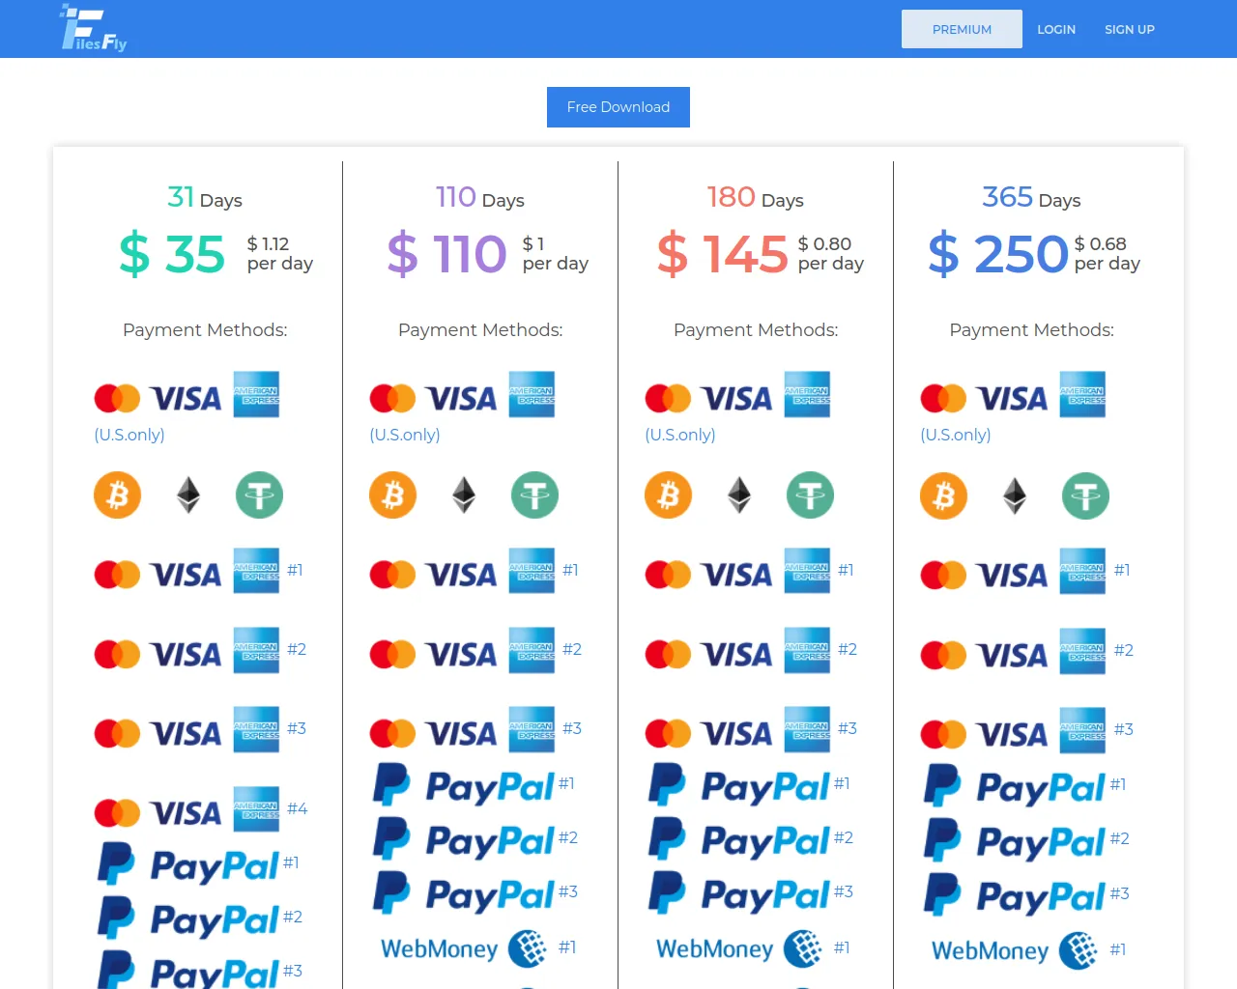Choose PayPal #1 for 110 Days plan

pyautogui.click(x=474, y=785)
